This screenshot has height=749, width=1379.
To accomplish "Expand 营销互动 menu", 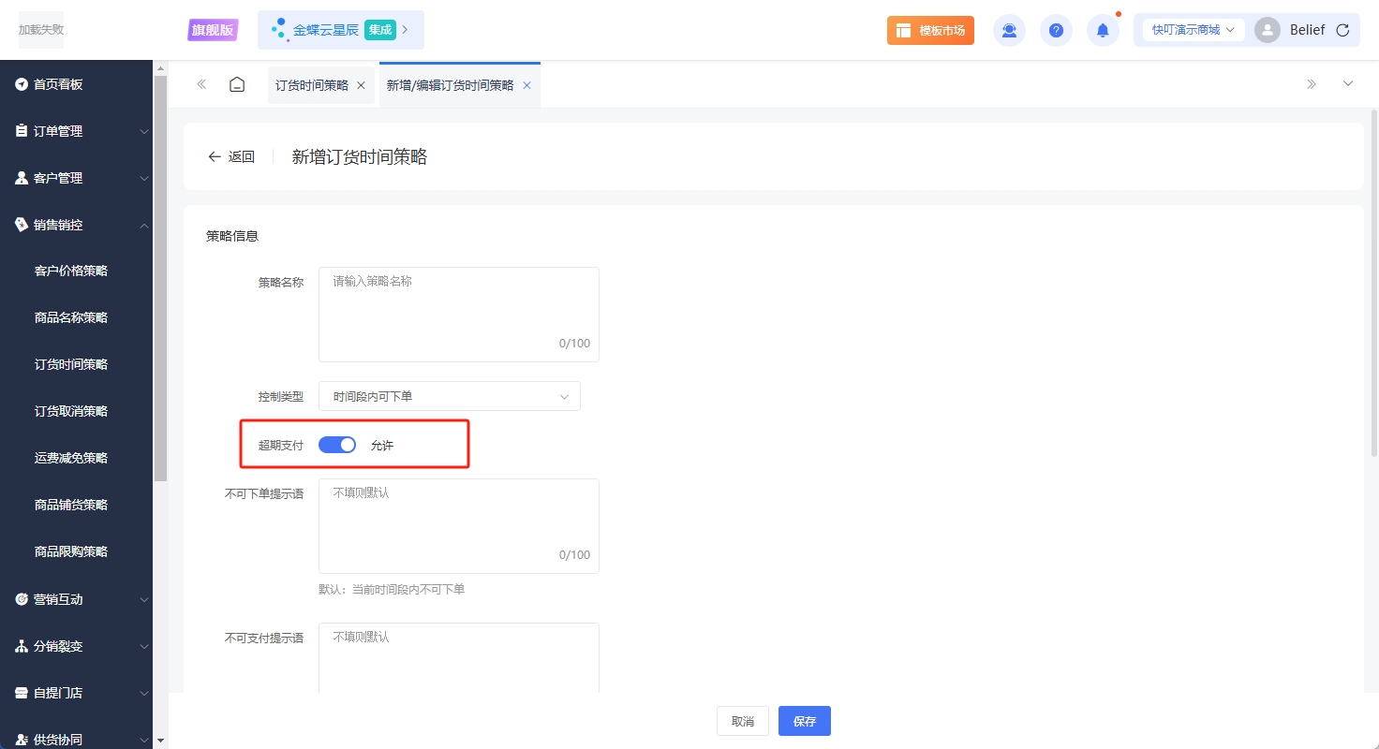I will tap(143, 599).
